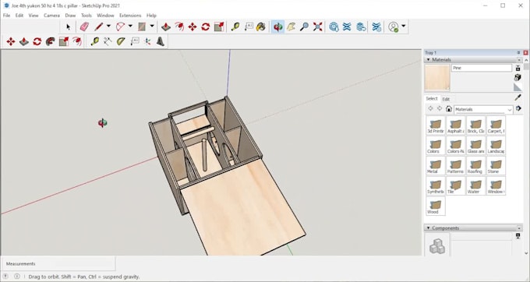The image size is (530, 282).
Task: Activate Push/Pull tool in top toolbar
Action: 165,26
